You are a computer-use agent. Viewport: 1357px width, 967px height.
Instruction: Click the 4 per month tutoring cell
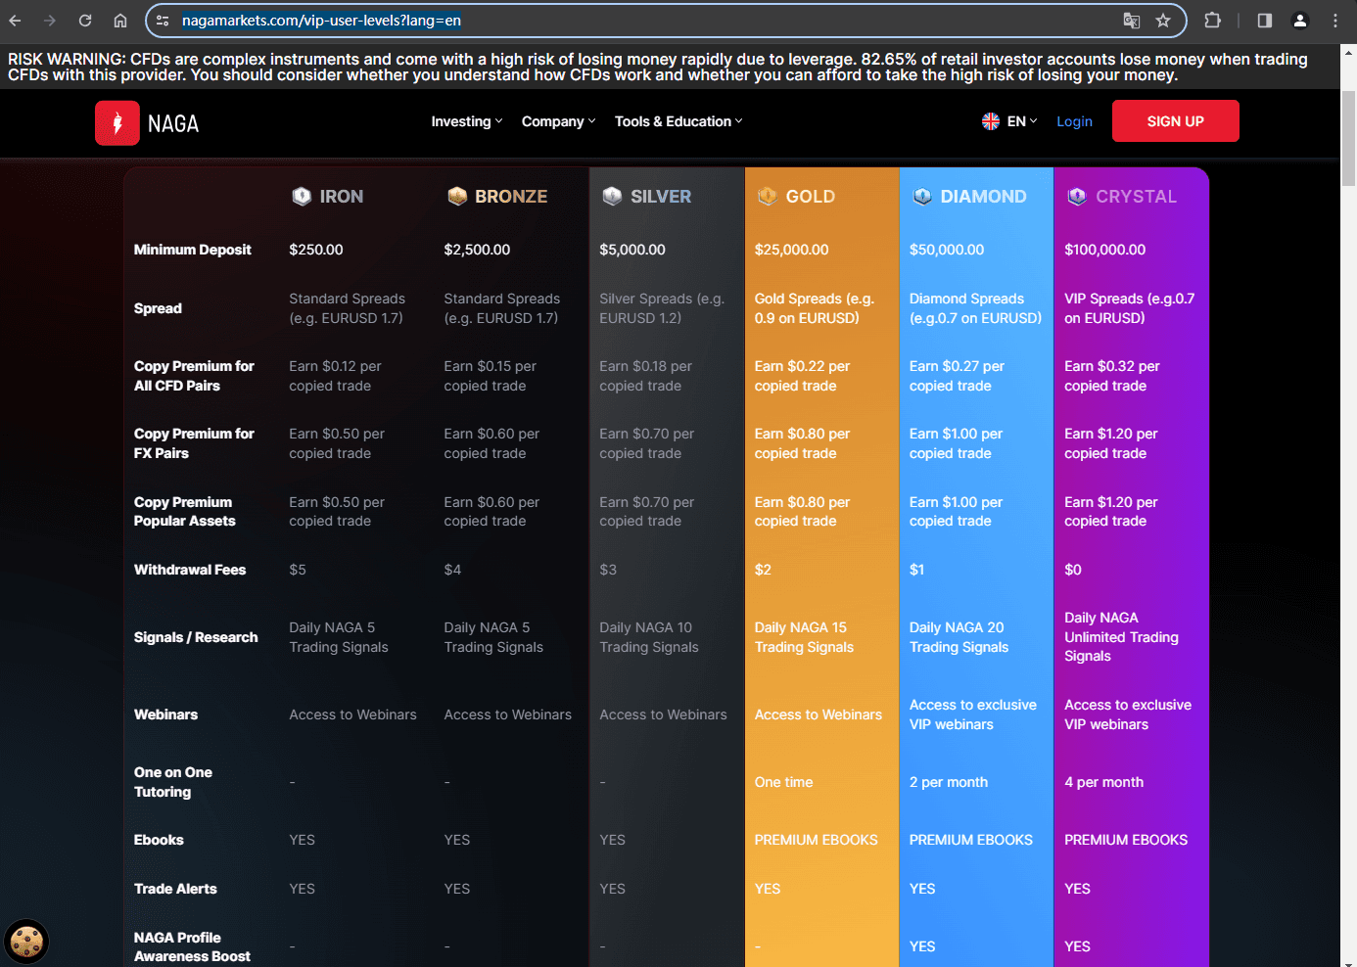point(1103,782)
